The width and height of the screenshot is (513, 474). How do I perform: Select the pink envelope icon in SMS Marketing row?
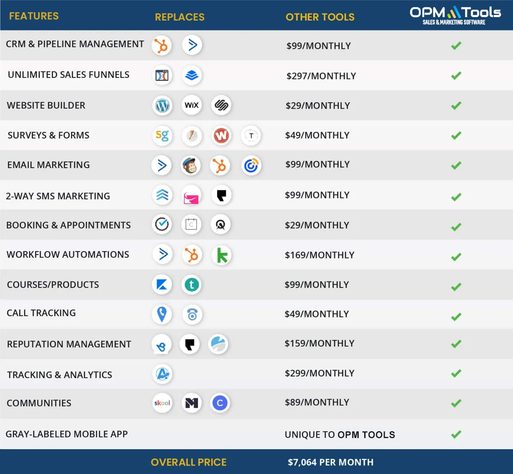[x=191, y=196]
